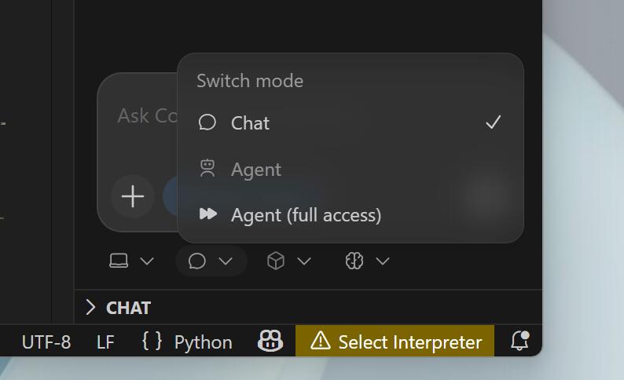Open the notifications bell in status bar
Image resolution: width=624 pixels, height=380 pixels.
tap(519, 342)
